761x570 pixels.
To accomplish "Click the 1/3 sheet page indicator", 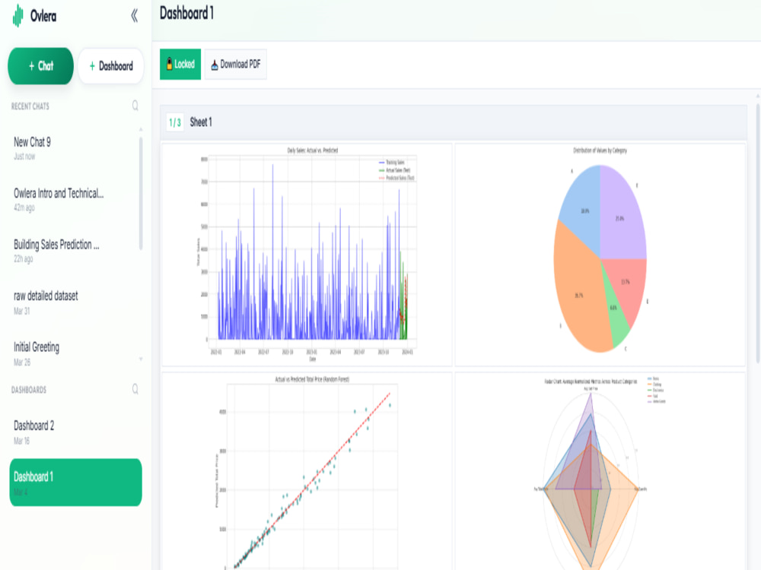I will pos(175,122).
